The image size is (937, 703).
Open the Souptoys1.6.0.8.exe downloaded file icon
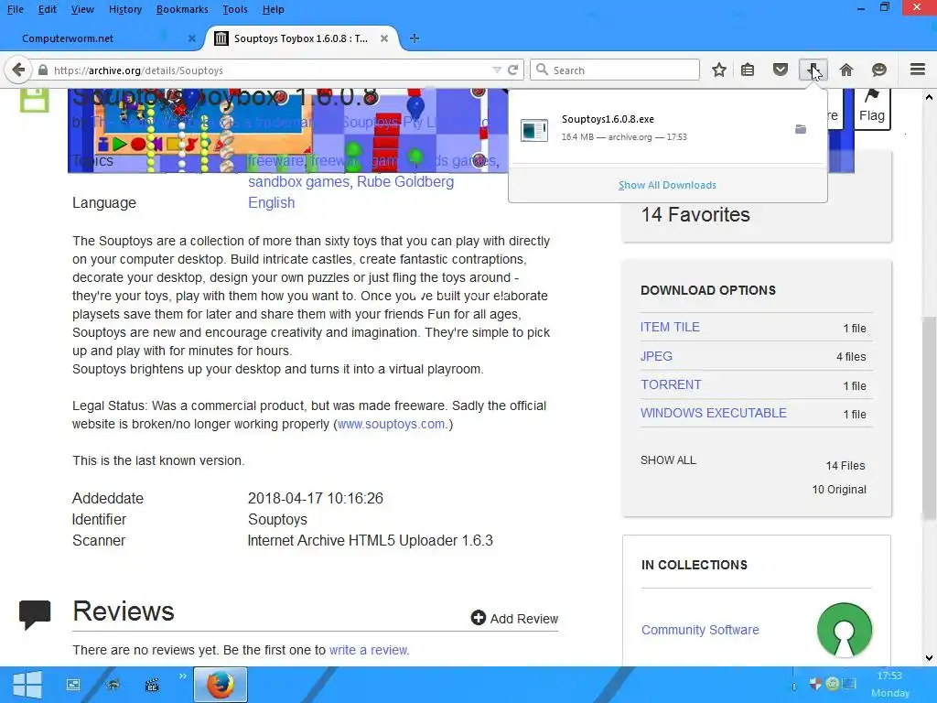[x=534, y=130]
